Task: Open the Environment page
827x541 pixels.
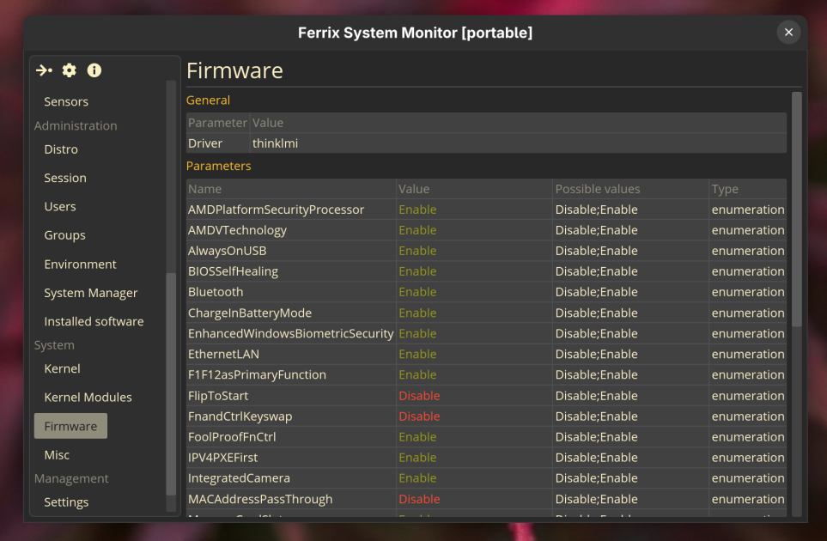Action: coord(80,264)
